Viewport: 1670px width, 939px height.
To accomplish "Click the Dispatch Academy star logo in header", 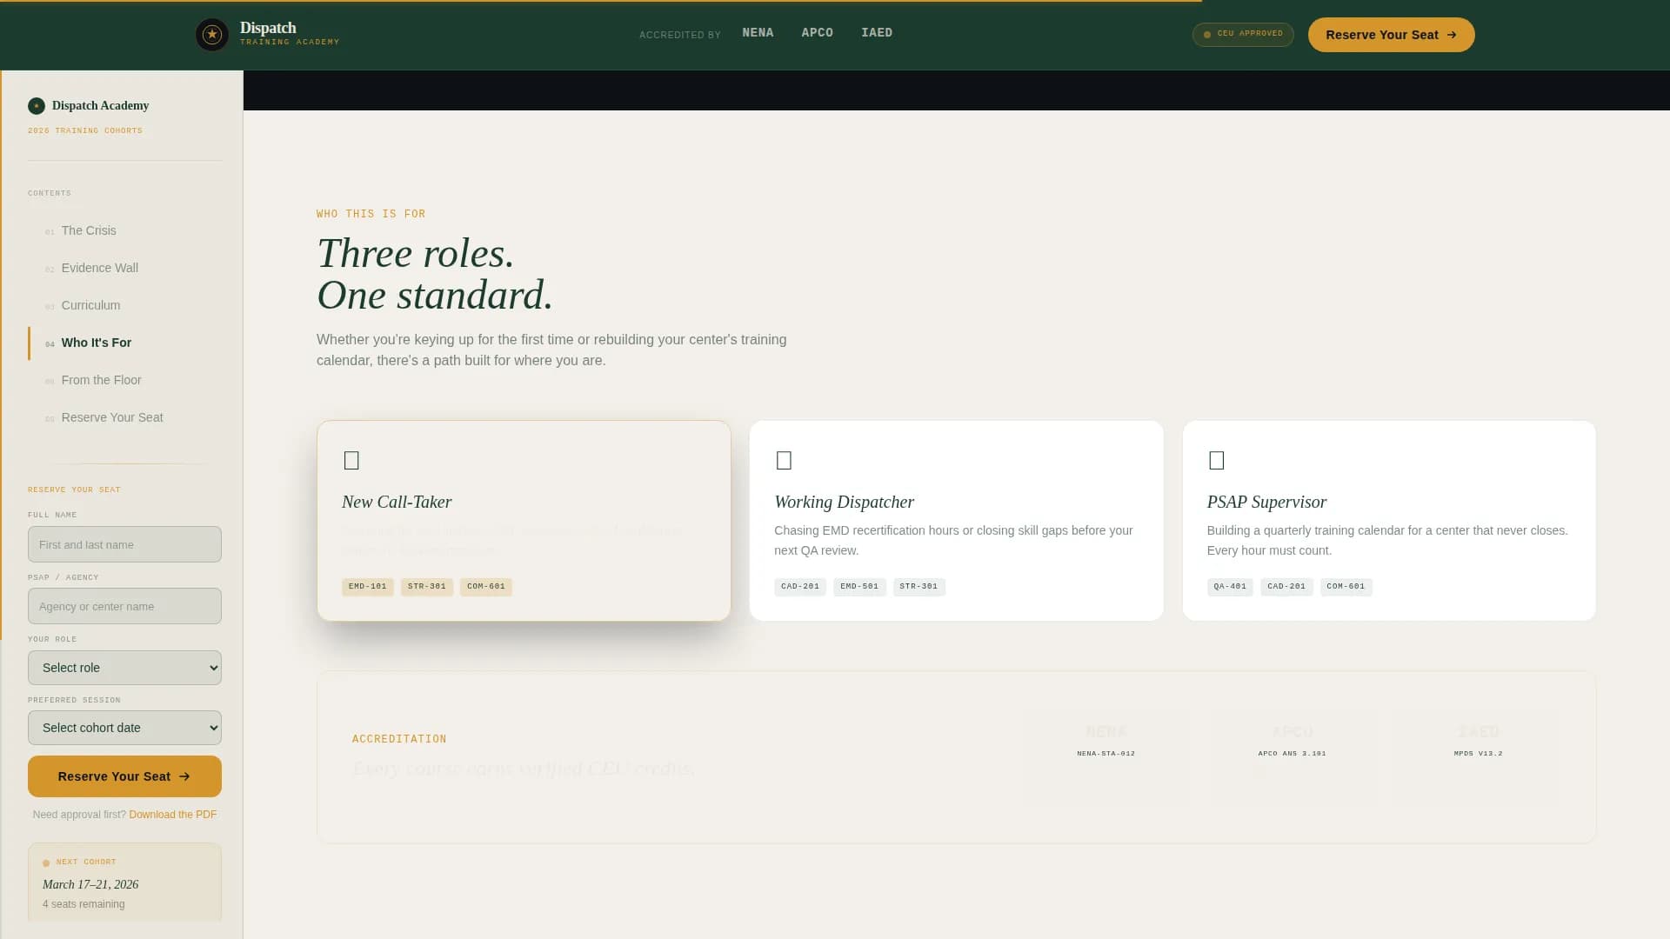I will tap(212, 34).
